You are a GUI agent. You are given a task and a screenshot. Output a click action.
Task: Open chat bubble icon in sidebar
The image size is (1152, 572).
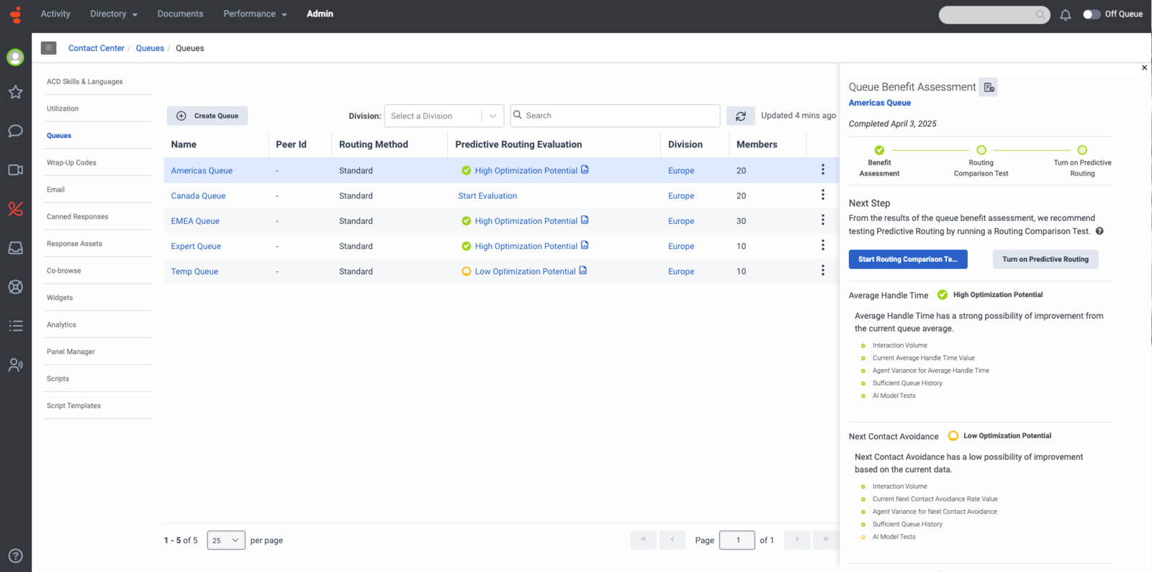[15, 131]
